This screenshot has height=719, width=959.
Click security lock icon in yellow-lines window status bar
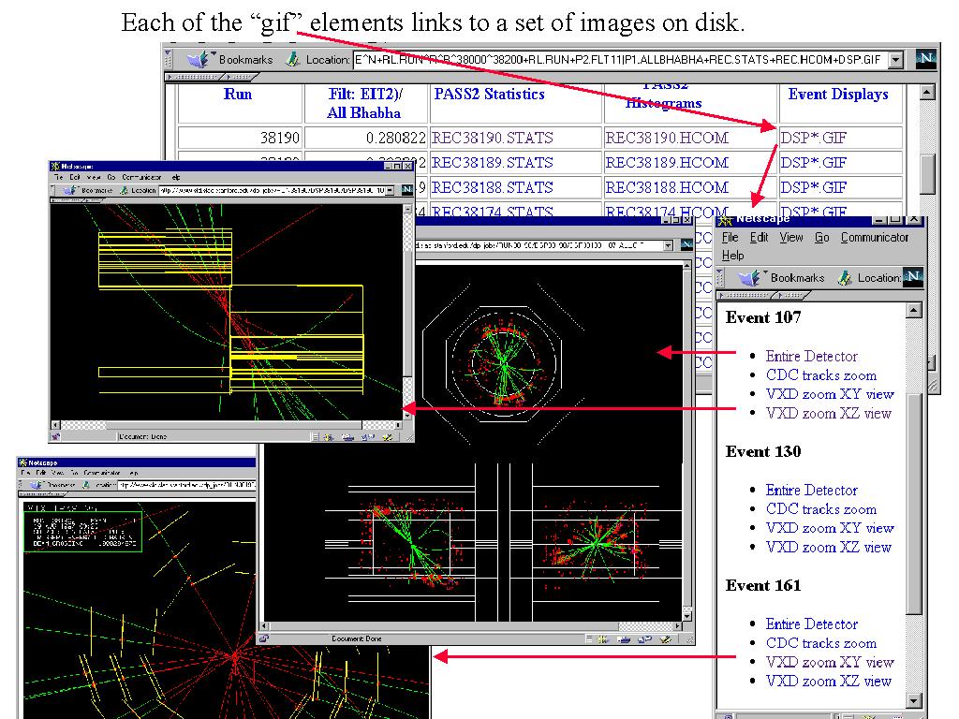[55, 435]
